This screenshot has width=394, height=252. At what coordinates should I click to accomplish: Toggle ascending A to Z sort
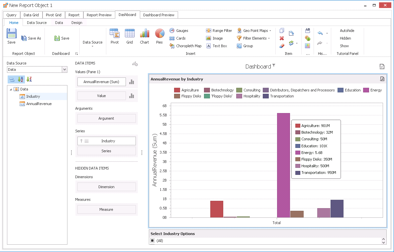(21, 79)
